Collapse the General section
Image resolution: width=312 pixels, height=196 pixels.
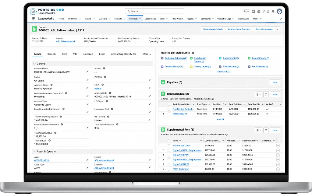tap(34, 64)
